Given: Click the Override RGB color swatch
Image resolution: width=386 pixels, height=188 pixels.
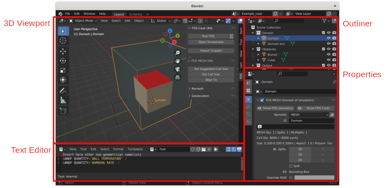Looking at the screenshot, I should coord(314,178).
